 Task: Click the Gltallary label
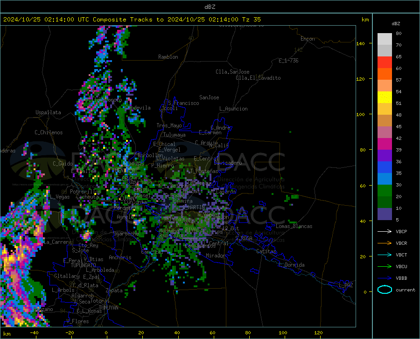point(67,276)
